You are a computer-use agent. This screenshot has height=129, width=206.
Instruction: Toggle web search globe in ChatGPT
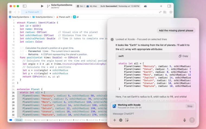[x=121, y=120]
